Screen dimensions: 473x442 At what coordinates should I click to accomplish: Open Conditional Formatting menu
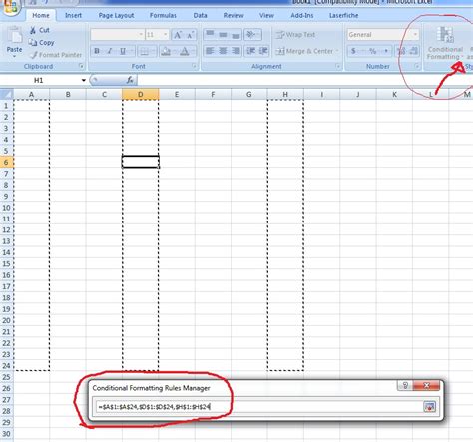coord(445,43)
